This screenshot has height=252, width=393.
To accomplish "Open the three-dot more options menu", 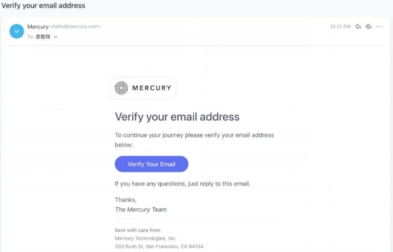I will [x=379, y=26].
